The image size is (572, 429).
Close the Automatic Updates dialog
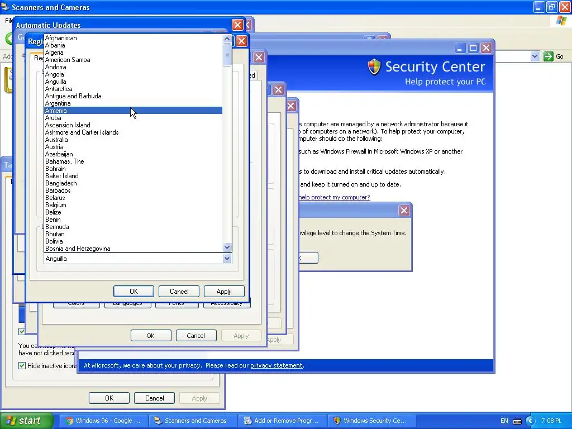click(237, 25)
